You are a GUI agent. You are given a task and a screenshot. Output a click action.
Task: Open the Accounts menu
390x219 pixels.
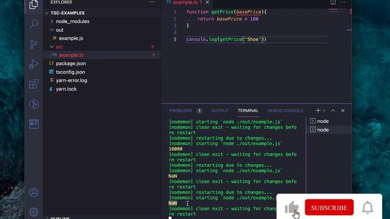34,192
